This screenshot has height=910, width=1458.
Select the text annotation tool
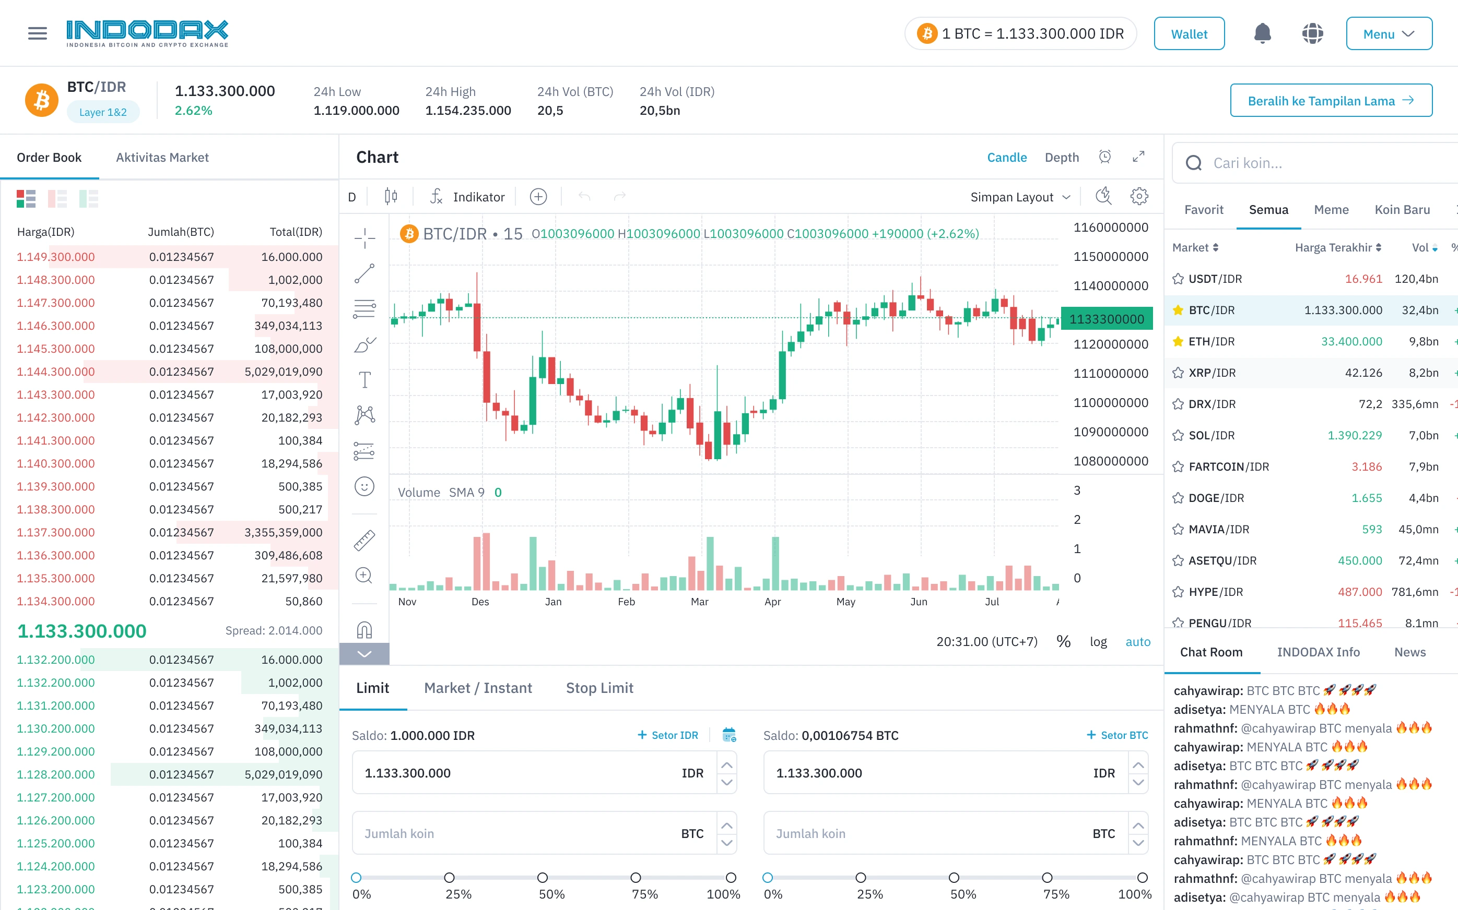pyautogui.click(x=364, y=380)
